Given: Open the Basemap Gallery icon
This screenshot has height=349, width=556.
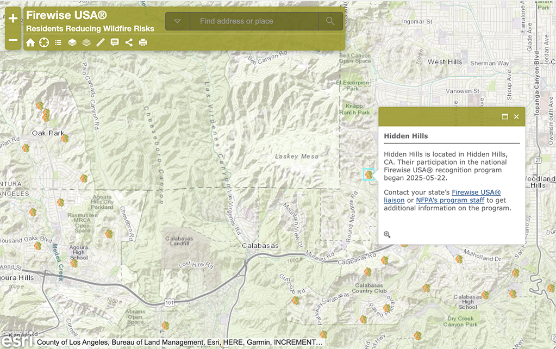Looking at the screenshot, I should point(86,42).
